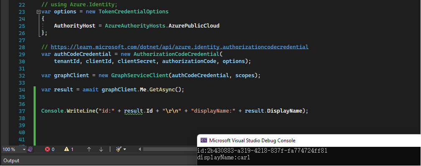Click the using Azure.Identity comment
The image size is (421, 166).
point(79,5)
